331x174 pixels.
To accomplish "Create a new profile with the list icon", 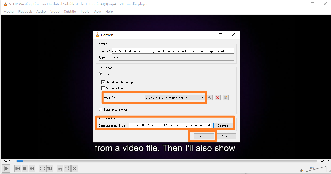I will (226, 97).
